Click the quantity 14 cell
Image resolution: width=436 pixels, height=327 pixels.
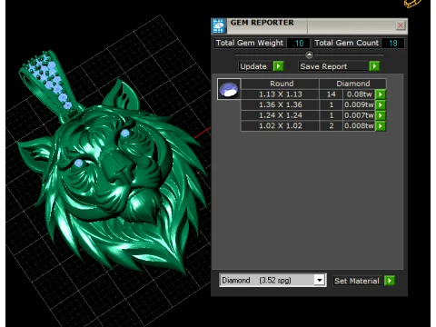point(332,94)
